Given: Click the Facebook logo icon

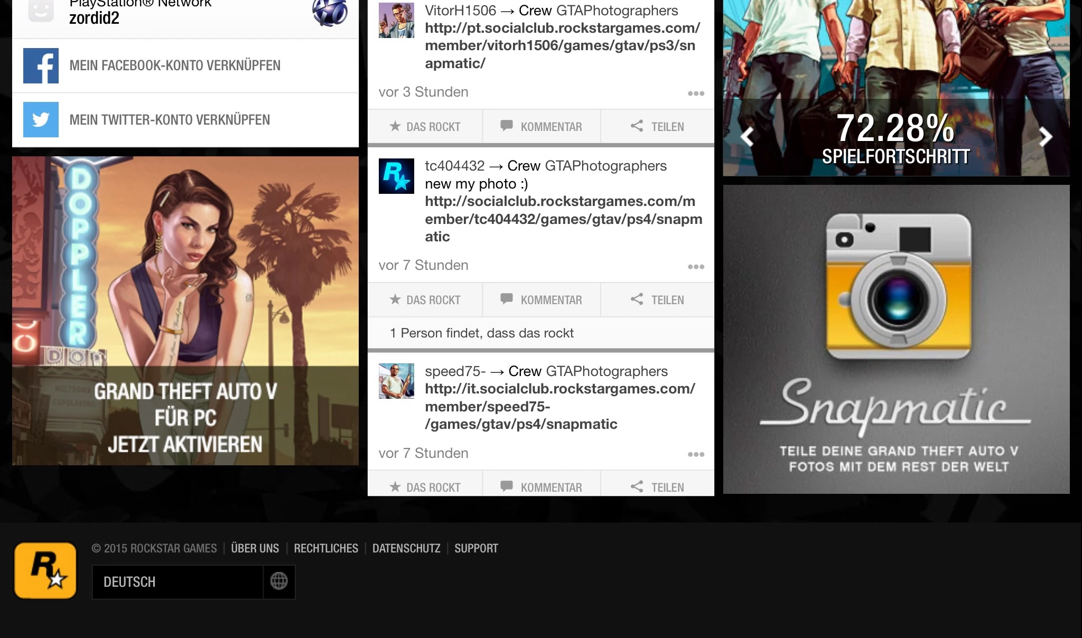Looking at the screenshot, I should point(41,66).
